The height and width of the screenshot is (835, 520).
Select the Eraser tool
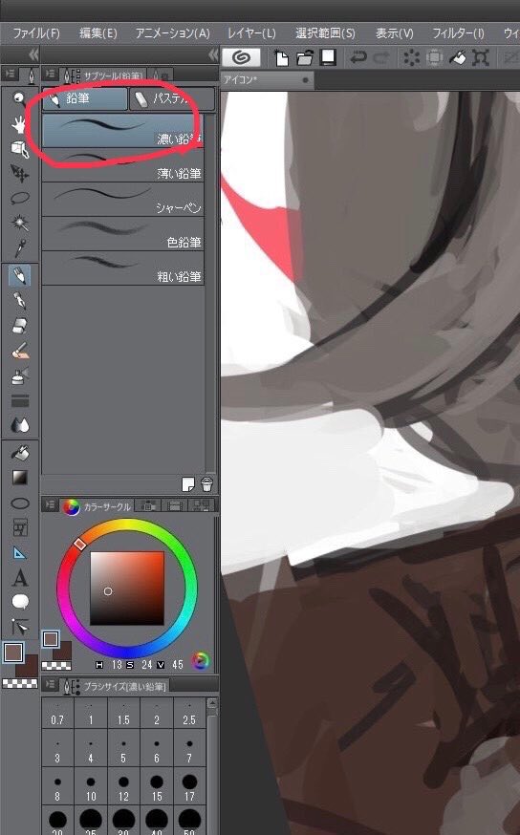(19, 326)
